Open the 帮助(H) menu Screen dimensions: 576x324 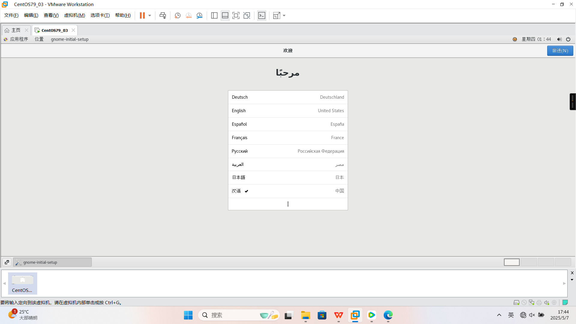click(x=123, y=15)
